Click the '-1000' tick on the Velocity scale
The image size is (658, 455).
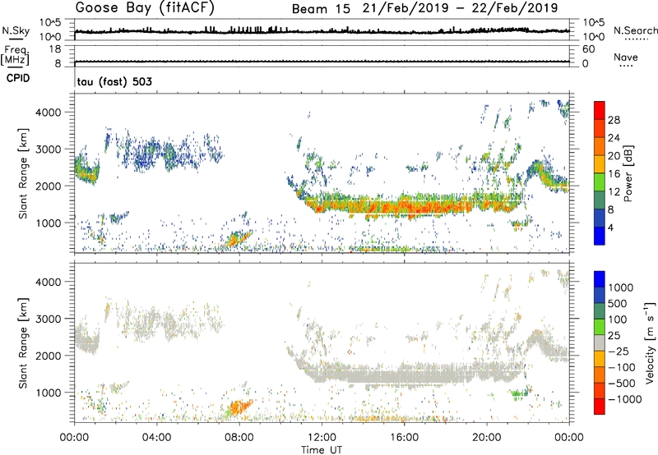(x=624, y=399)
